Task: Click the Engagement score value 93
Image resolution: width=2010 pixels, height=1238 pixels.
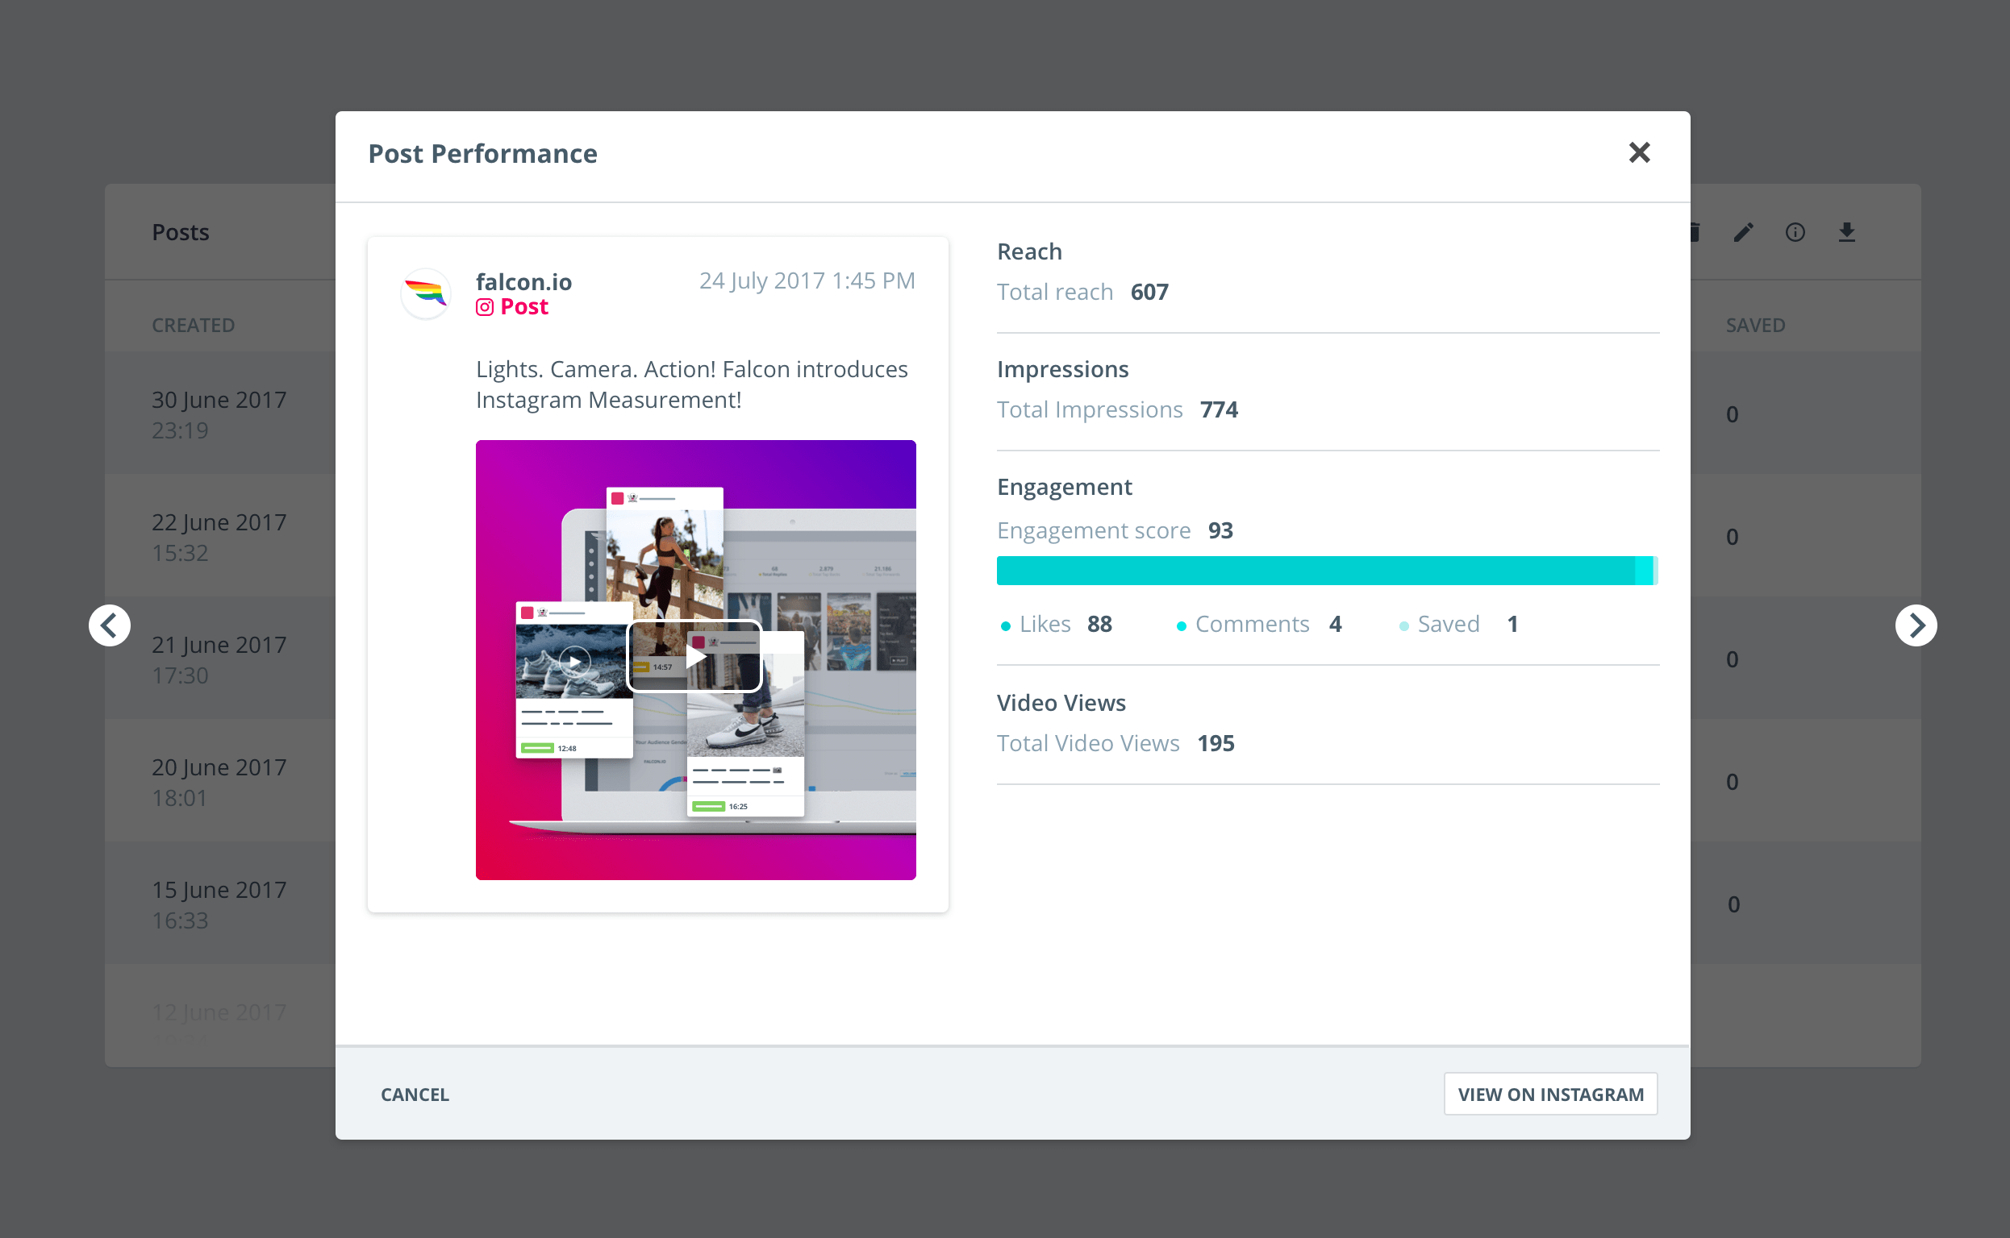Action: click(x=1220, y=530)
